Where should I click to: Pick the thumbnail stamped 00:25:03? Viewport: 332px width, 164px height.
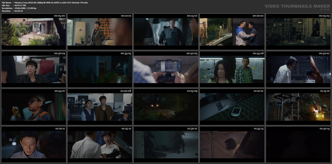click(x=298, y=32)
